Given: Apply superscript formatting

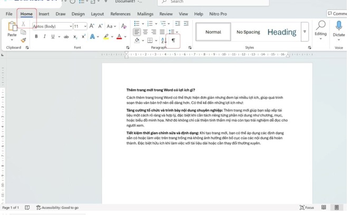Looking at the screenshot, I should 83,36.
